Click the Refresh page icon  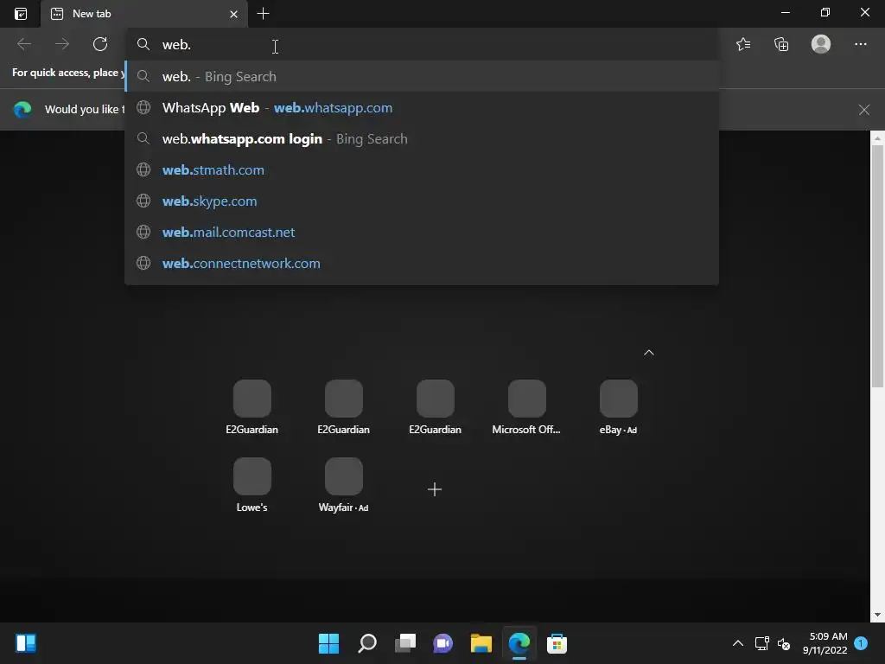pyautogui.click(x=100, y=44)
